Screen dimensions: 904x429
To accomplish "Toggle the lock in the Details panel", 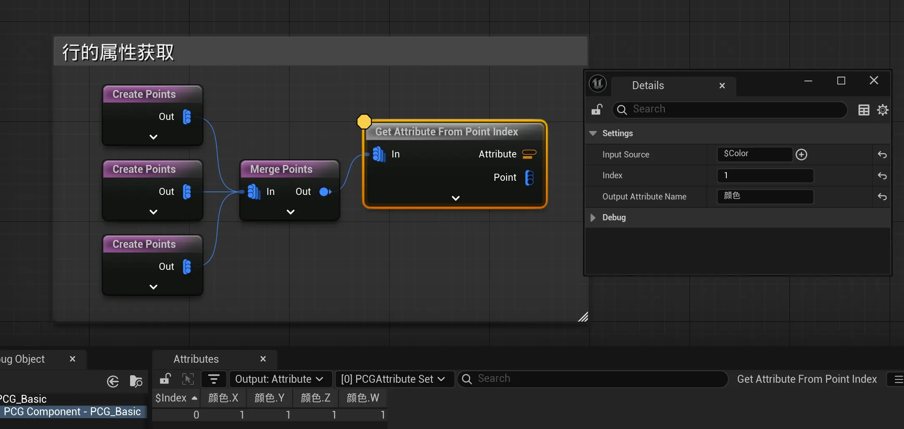I will pos(597,110).
